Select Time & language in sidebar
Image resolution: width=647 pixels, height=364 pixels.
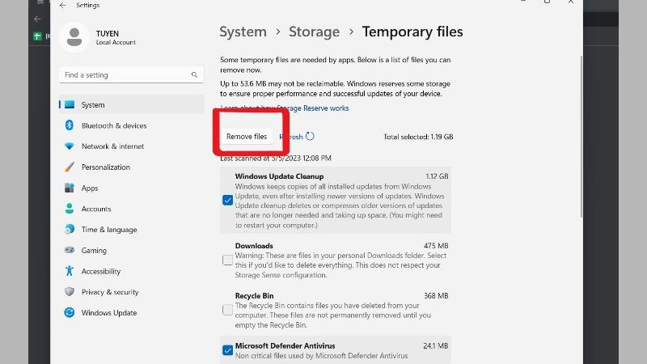pos(109,230)
